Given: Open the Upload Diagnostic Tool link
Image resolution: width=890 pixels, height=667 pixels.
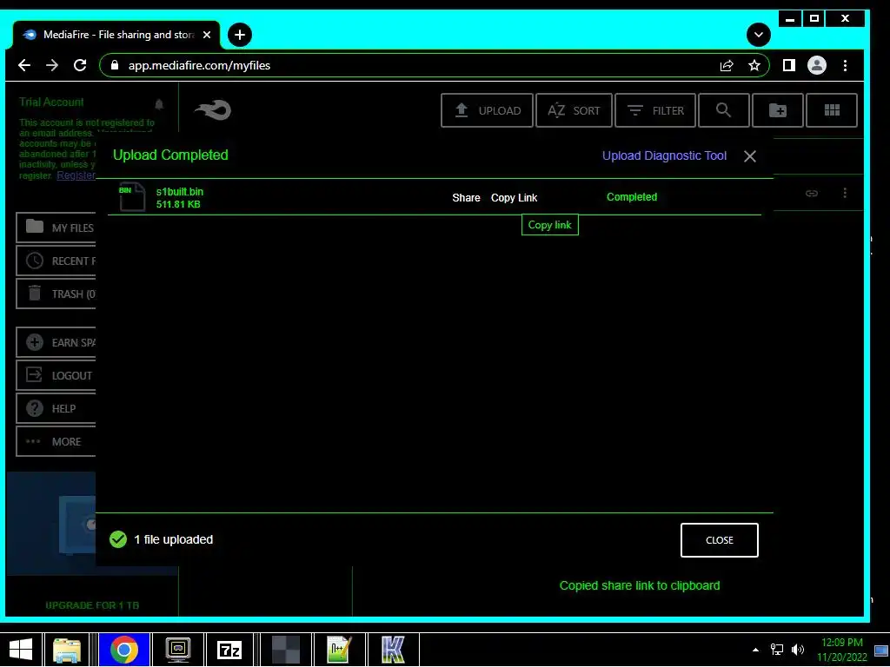Looking at the screenshot, I should 664,156.
